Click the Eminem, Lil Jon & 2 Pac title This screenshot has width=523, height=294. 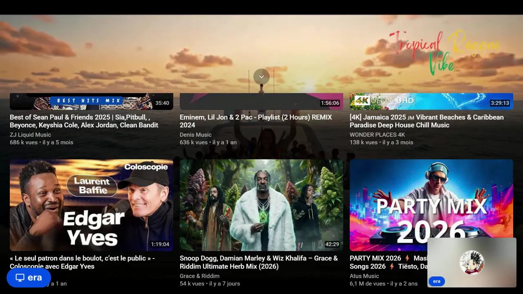(256, 121)
